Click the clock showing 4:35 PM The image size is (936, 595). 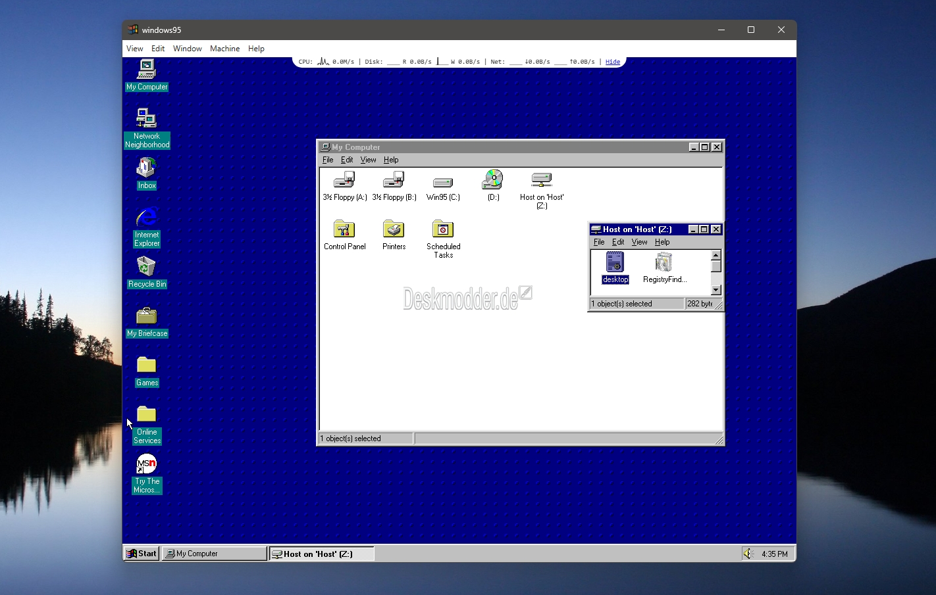(x=774, y=554)
